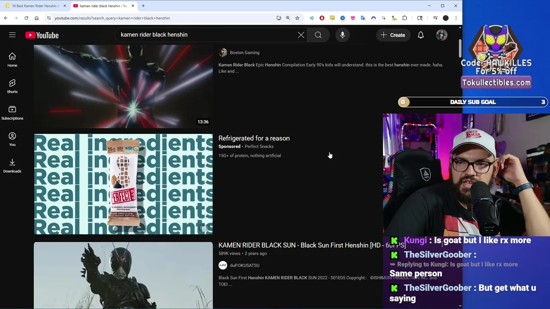Image resolution: width=550 pixels, height=309 pixels.
Task: Open Downloads in YouTube sidebar
Action: 12,165
